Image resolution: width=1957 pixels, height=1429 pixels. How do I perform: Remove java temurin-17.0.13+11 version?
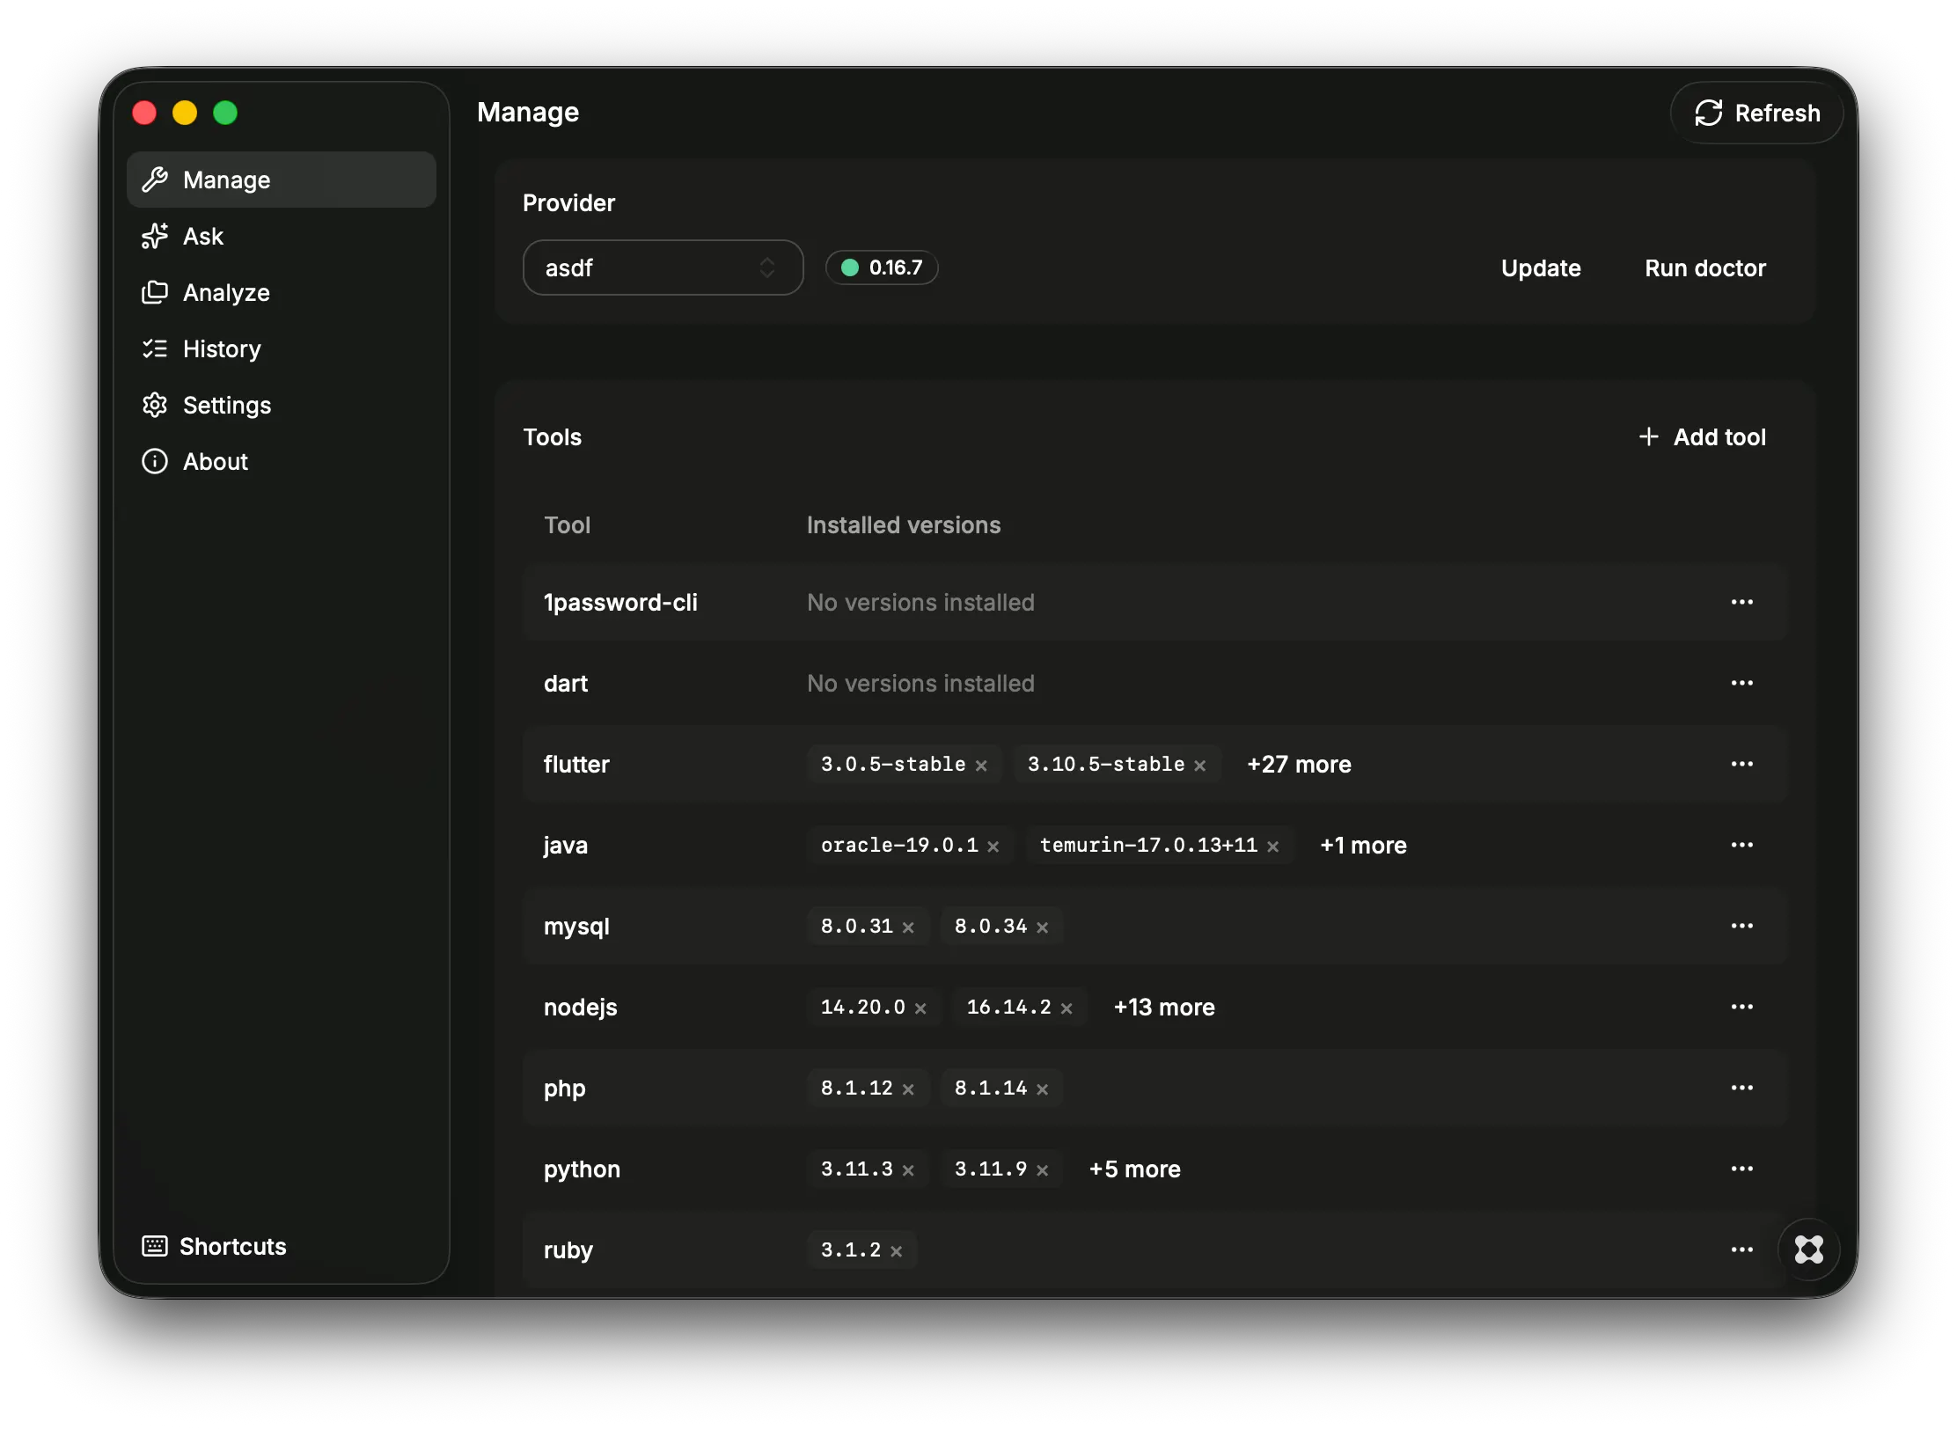point(1272,846)
